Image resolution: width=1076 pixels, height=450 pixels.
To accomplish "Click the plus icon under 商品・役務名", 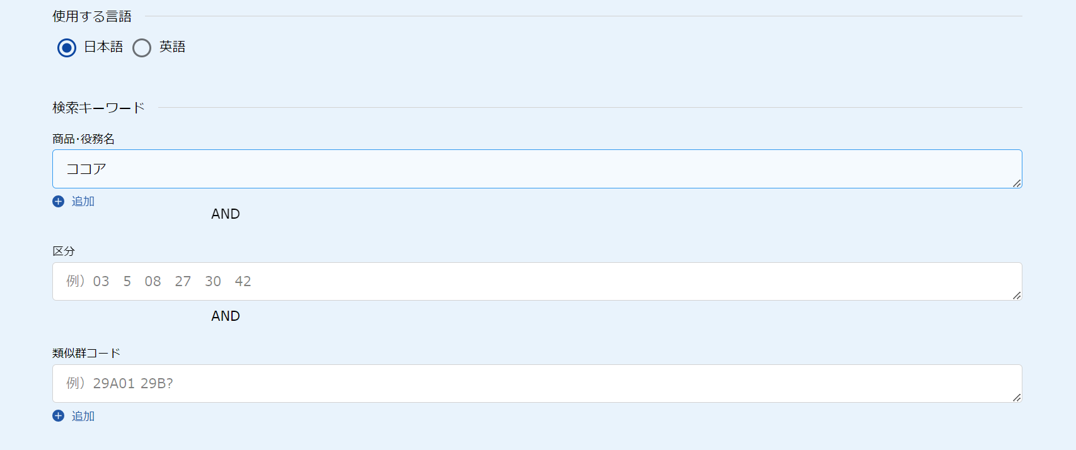I will coord(59,202).
